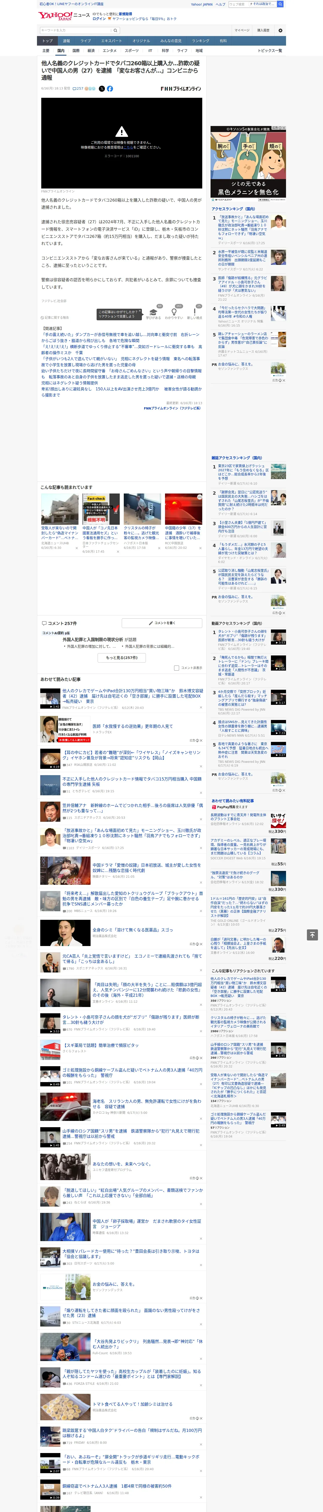323x1512 pixels.
Task: Open the クリスタルの椅子が粉々に article thumbnail
Action: coord(142,509)
